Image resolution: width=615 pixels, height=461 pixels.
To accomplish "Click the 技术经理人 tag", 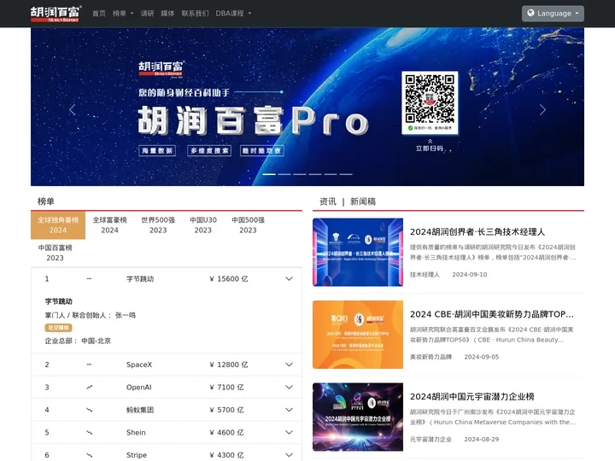I will click(425, 274).
